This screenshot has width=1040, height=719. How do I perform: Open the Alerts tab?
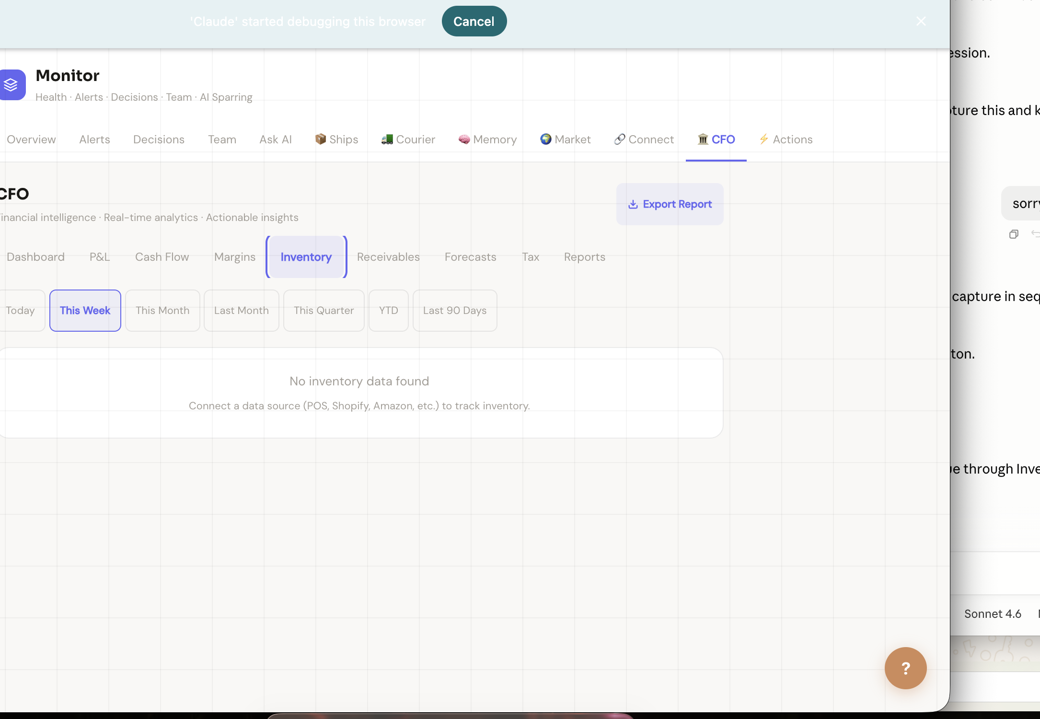94,139
